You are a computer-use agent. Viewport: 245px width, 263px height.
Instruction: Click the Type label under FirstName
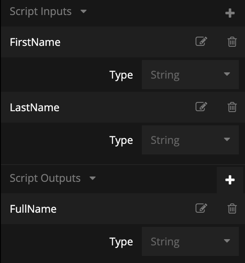(x=121, y=75)
